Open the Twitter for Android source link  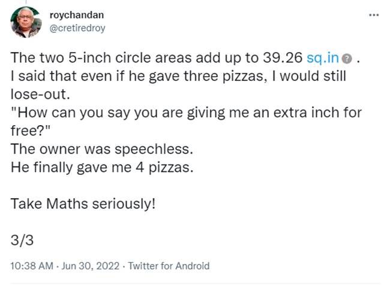169,265
